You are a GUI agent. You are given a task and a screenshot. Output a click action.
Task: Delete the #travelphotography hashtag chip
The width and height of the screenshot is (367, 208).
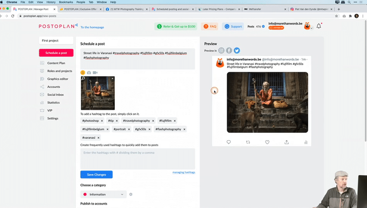(153, 121)
